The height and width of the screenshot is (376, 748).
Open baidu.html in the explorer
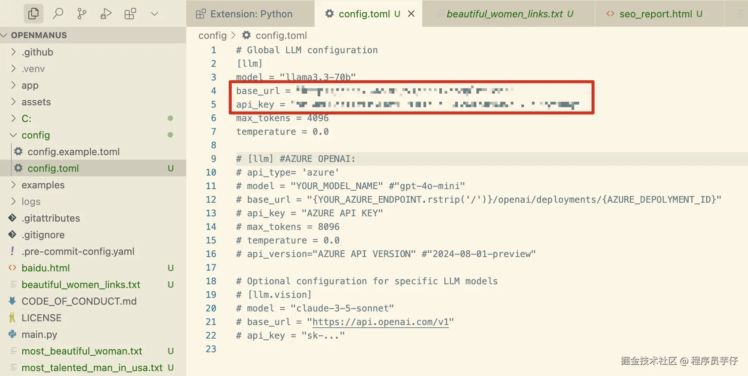tap(93, 268)
